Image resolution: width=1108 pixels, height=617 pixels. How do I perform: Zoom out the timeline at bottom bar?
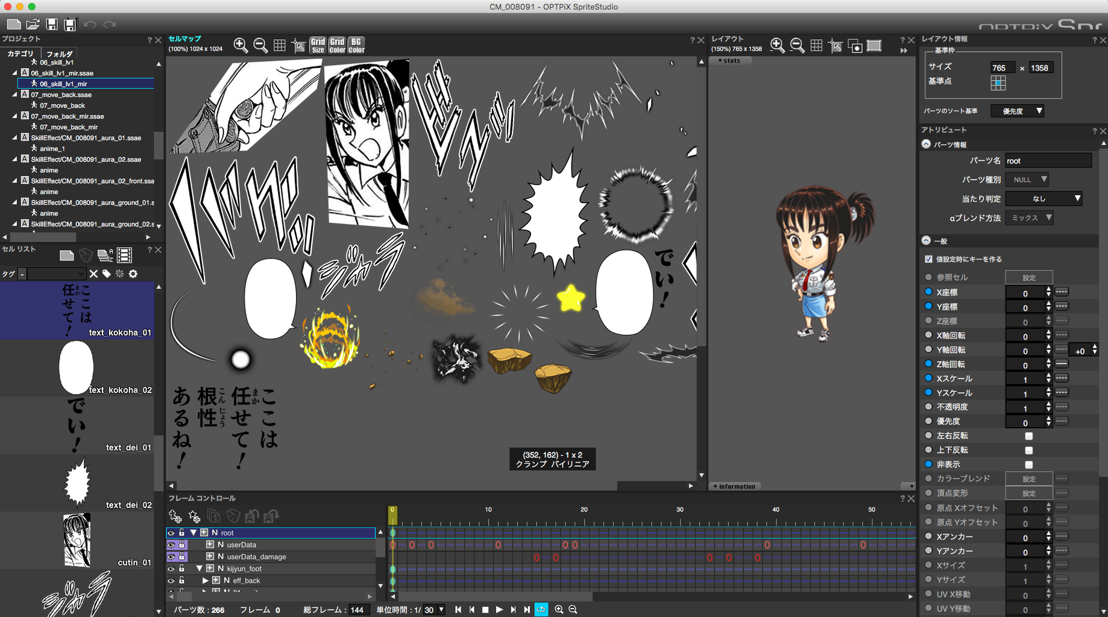573,609
